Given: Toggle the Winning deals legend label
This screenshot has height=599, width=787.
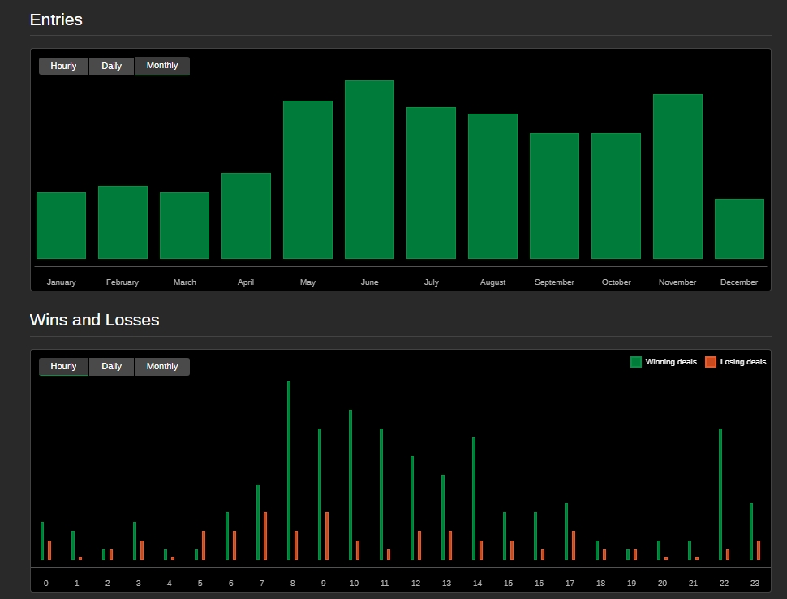Looking at the screenshot, I should pos(671,362).
